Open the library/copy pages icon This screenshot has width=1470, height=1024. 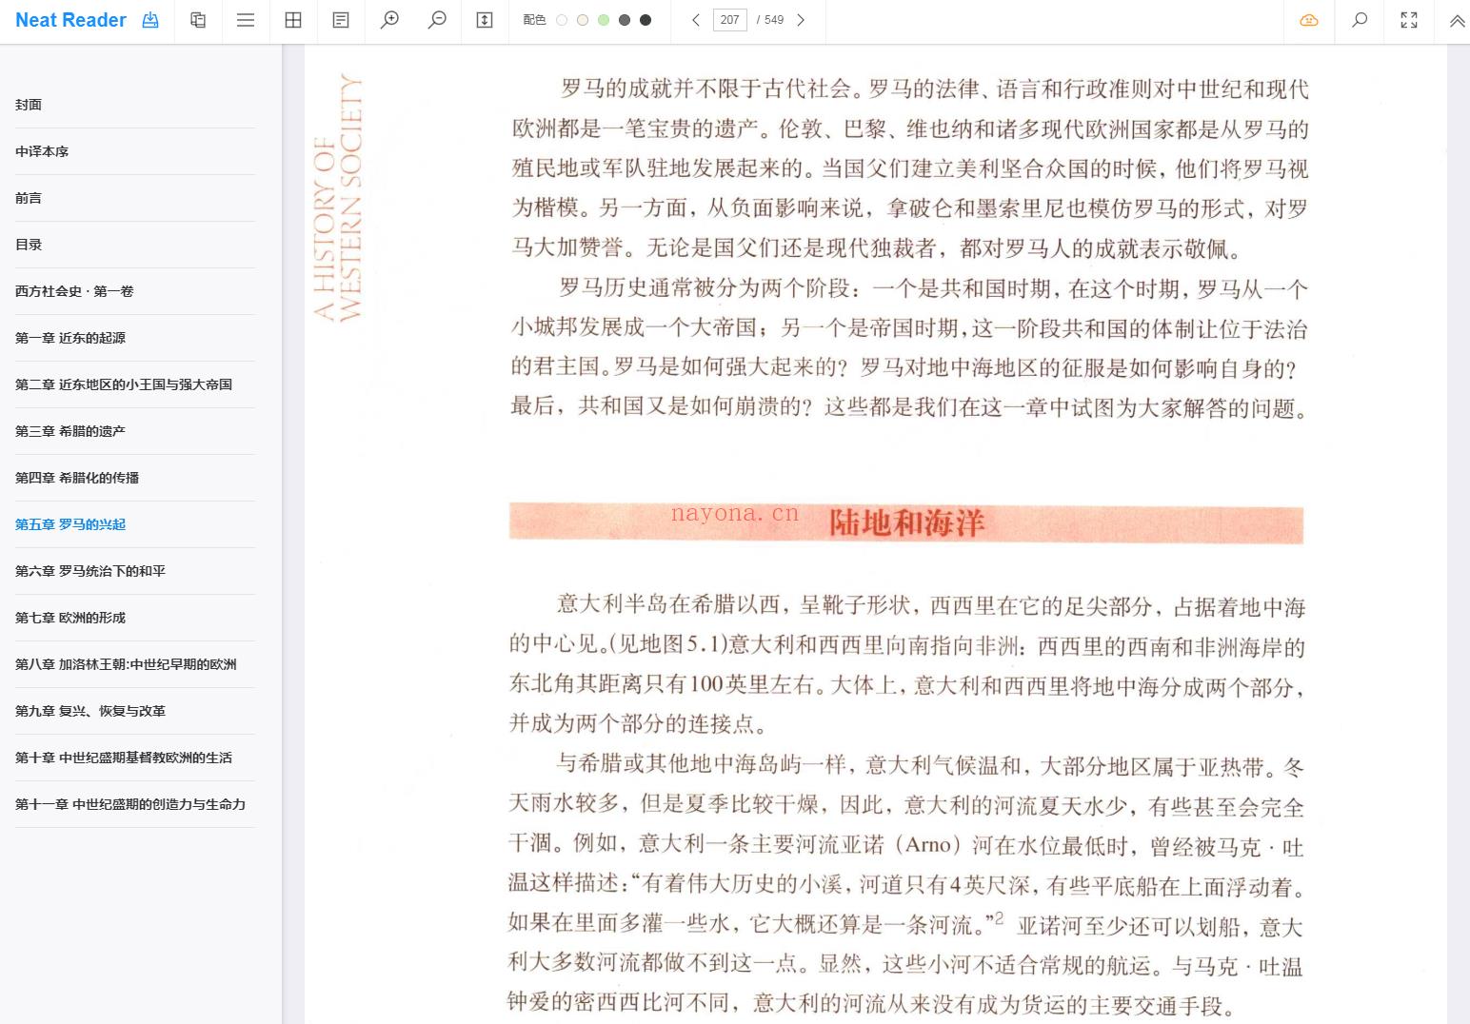pyautogui.click(x=198, y=20)
